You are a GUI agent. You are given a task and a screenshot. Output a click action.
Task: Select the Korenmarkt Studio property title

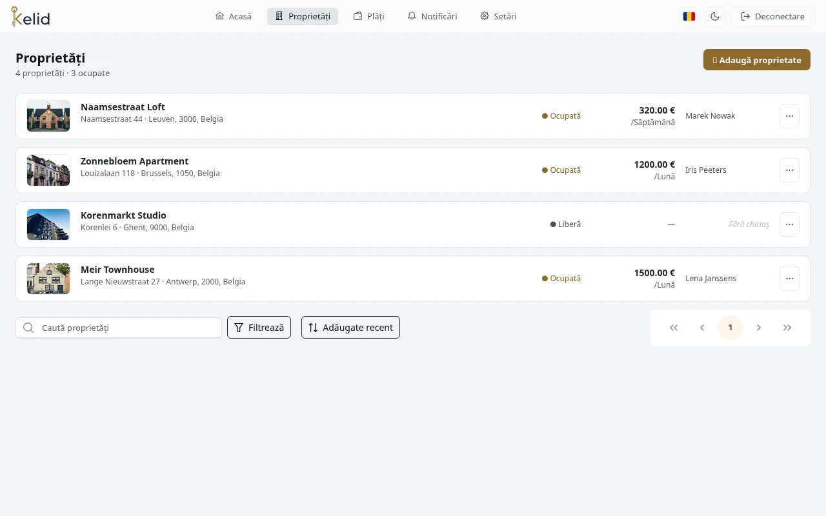point(123,215)
